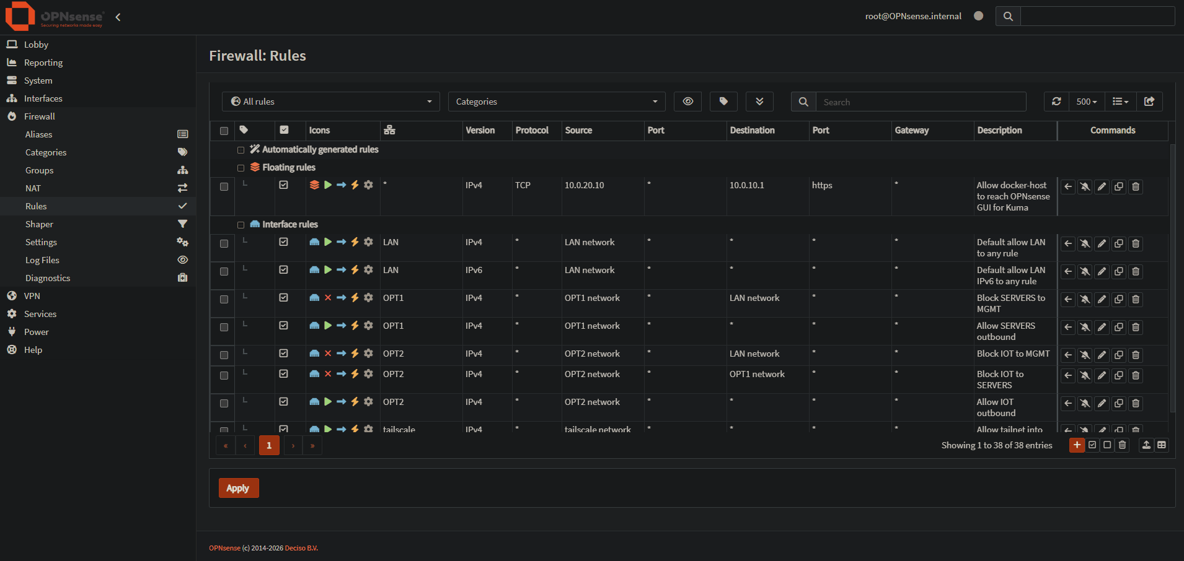The width and height of the screenshot is (1184, 561).
Task: Click the export icon right of column selector
Action: pos(1149,102)
